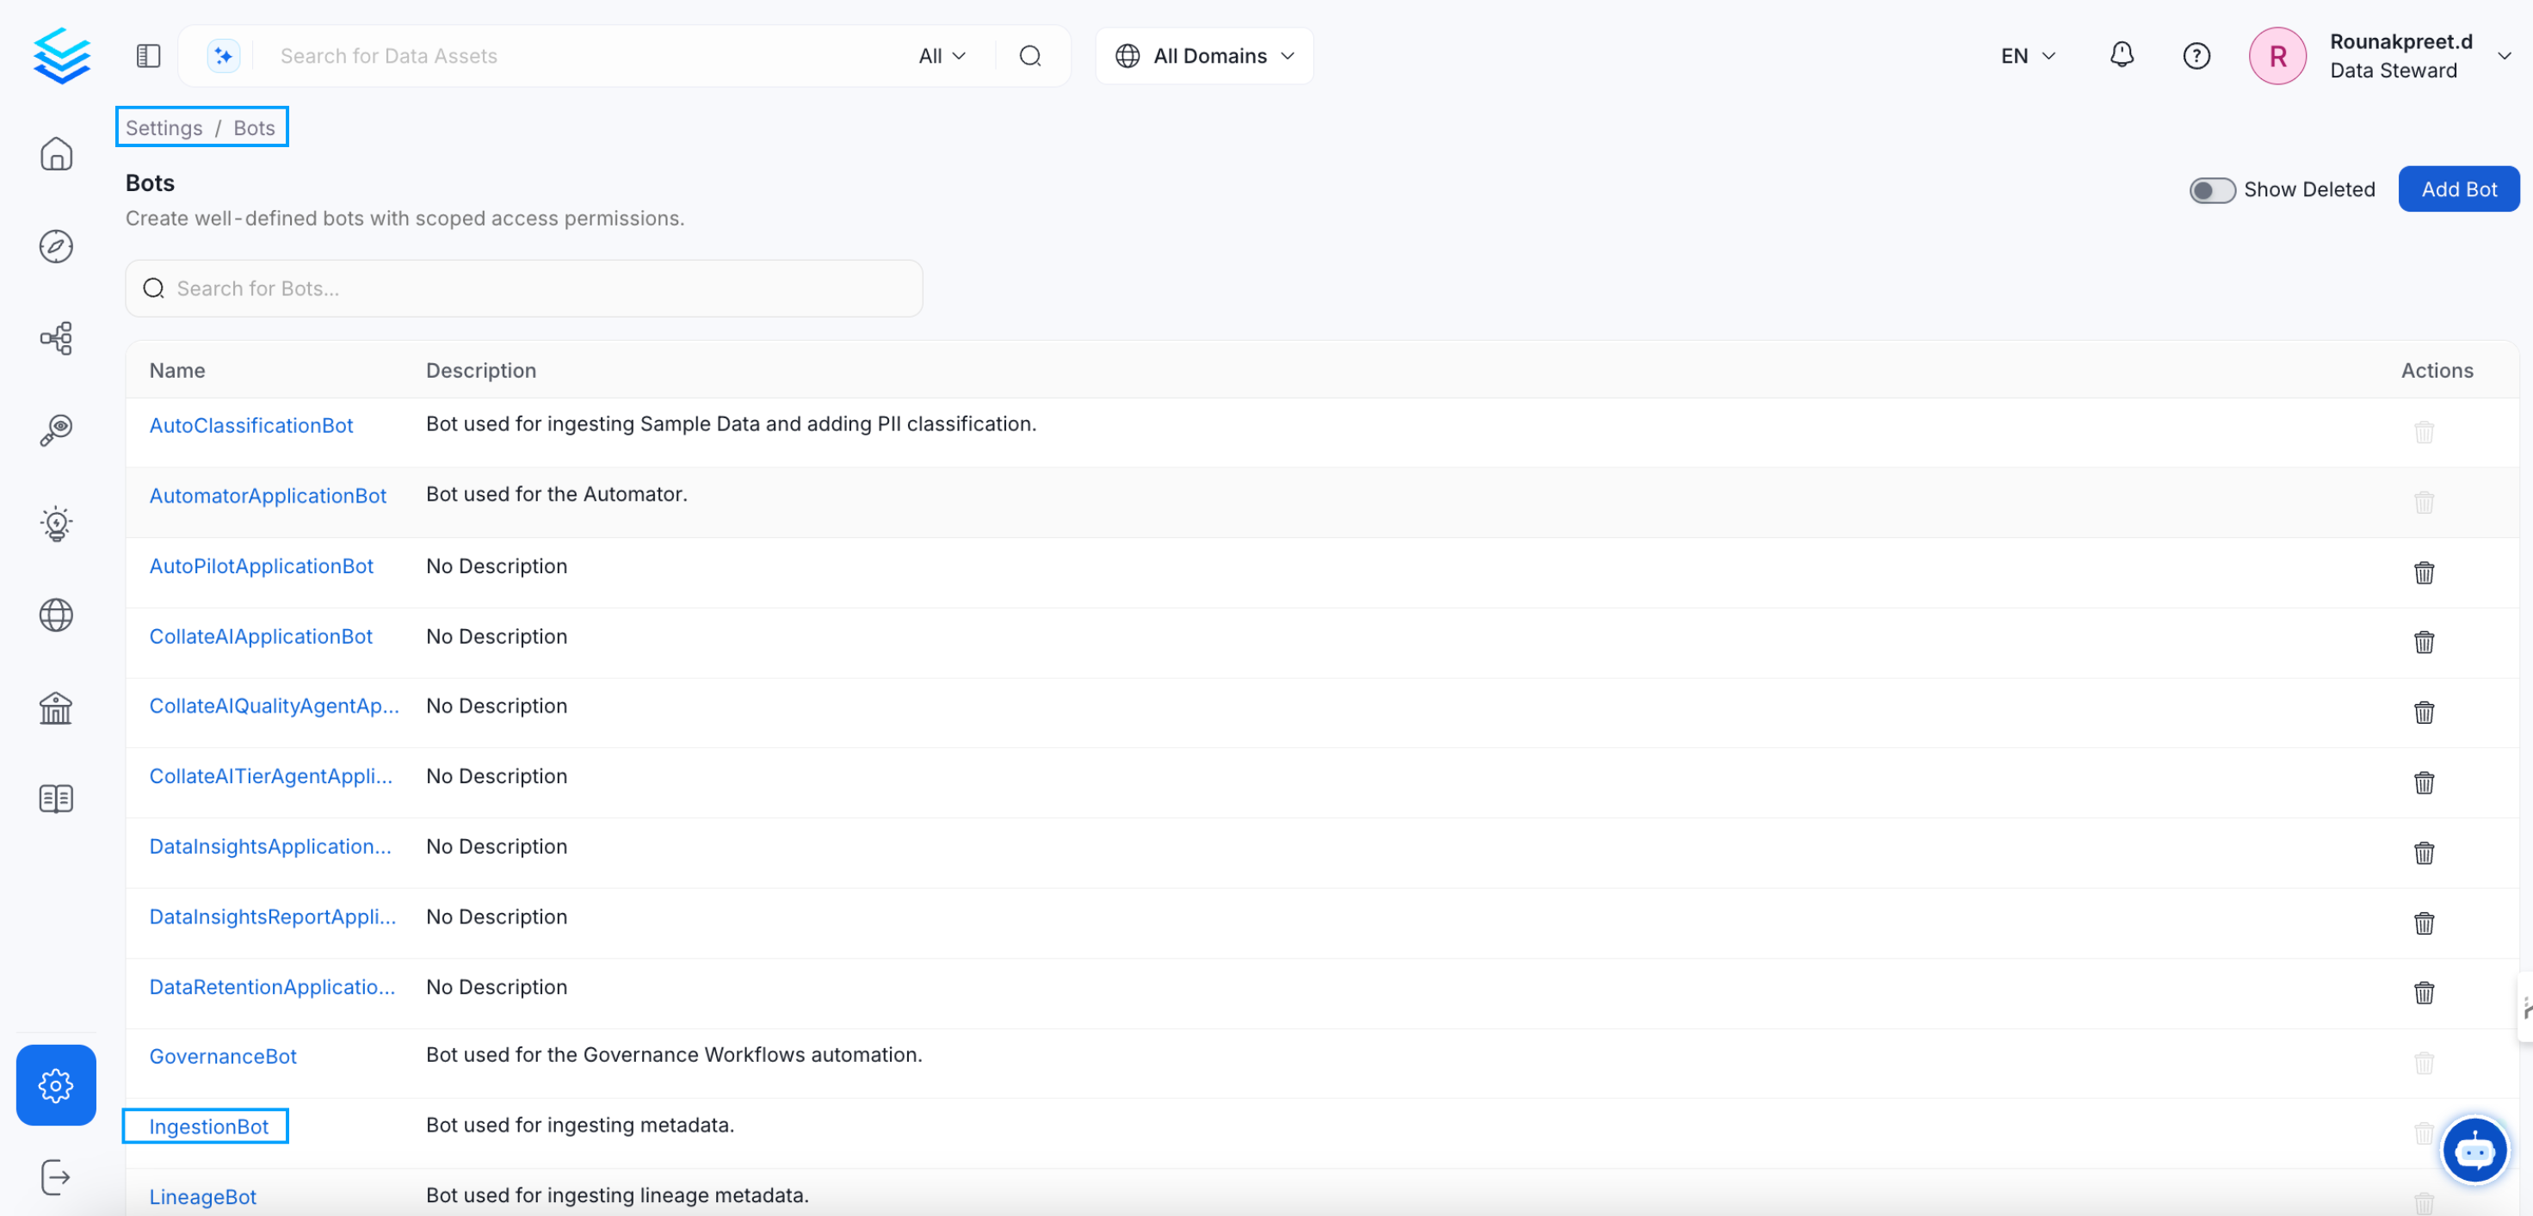This screenshot has height=1216, width=2533.
Task: Click the Rounakpreet.d profile avatar
Action: [2278, 56]
